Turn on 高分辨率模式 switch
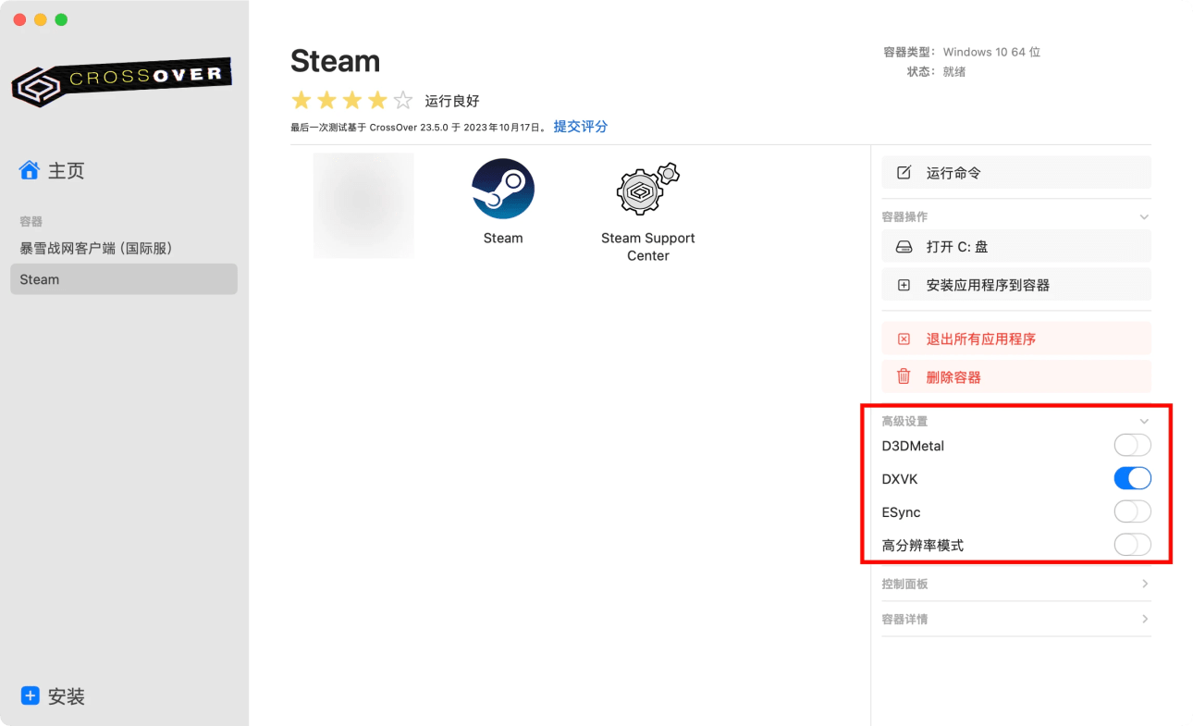Screen dimensions: 1193x726 (1132, 546)
